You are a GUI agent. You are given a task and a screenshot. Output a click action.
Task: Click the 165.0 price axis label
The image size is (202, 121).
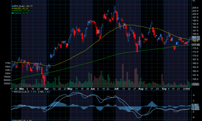pos(195,63)
